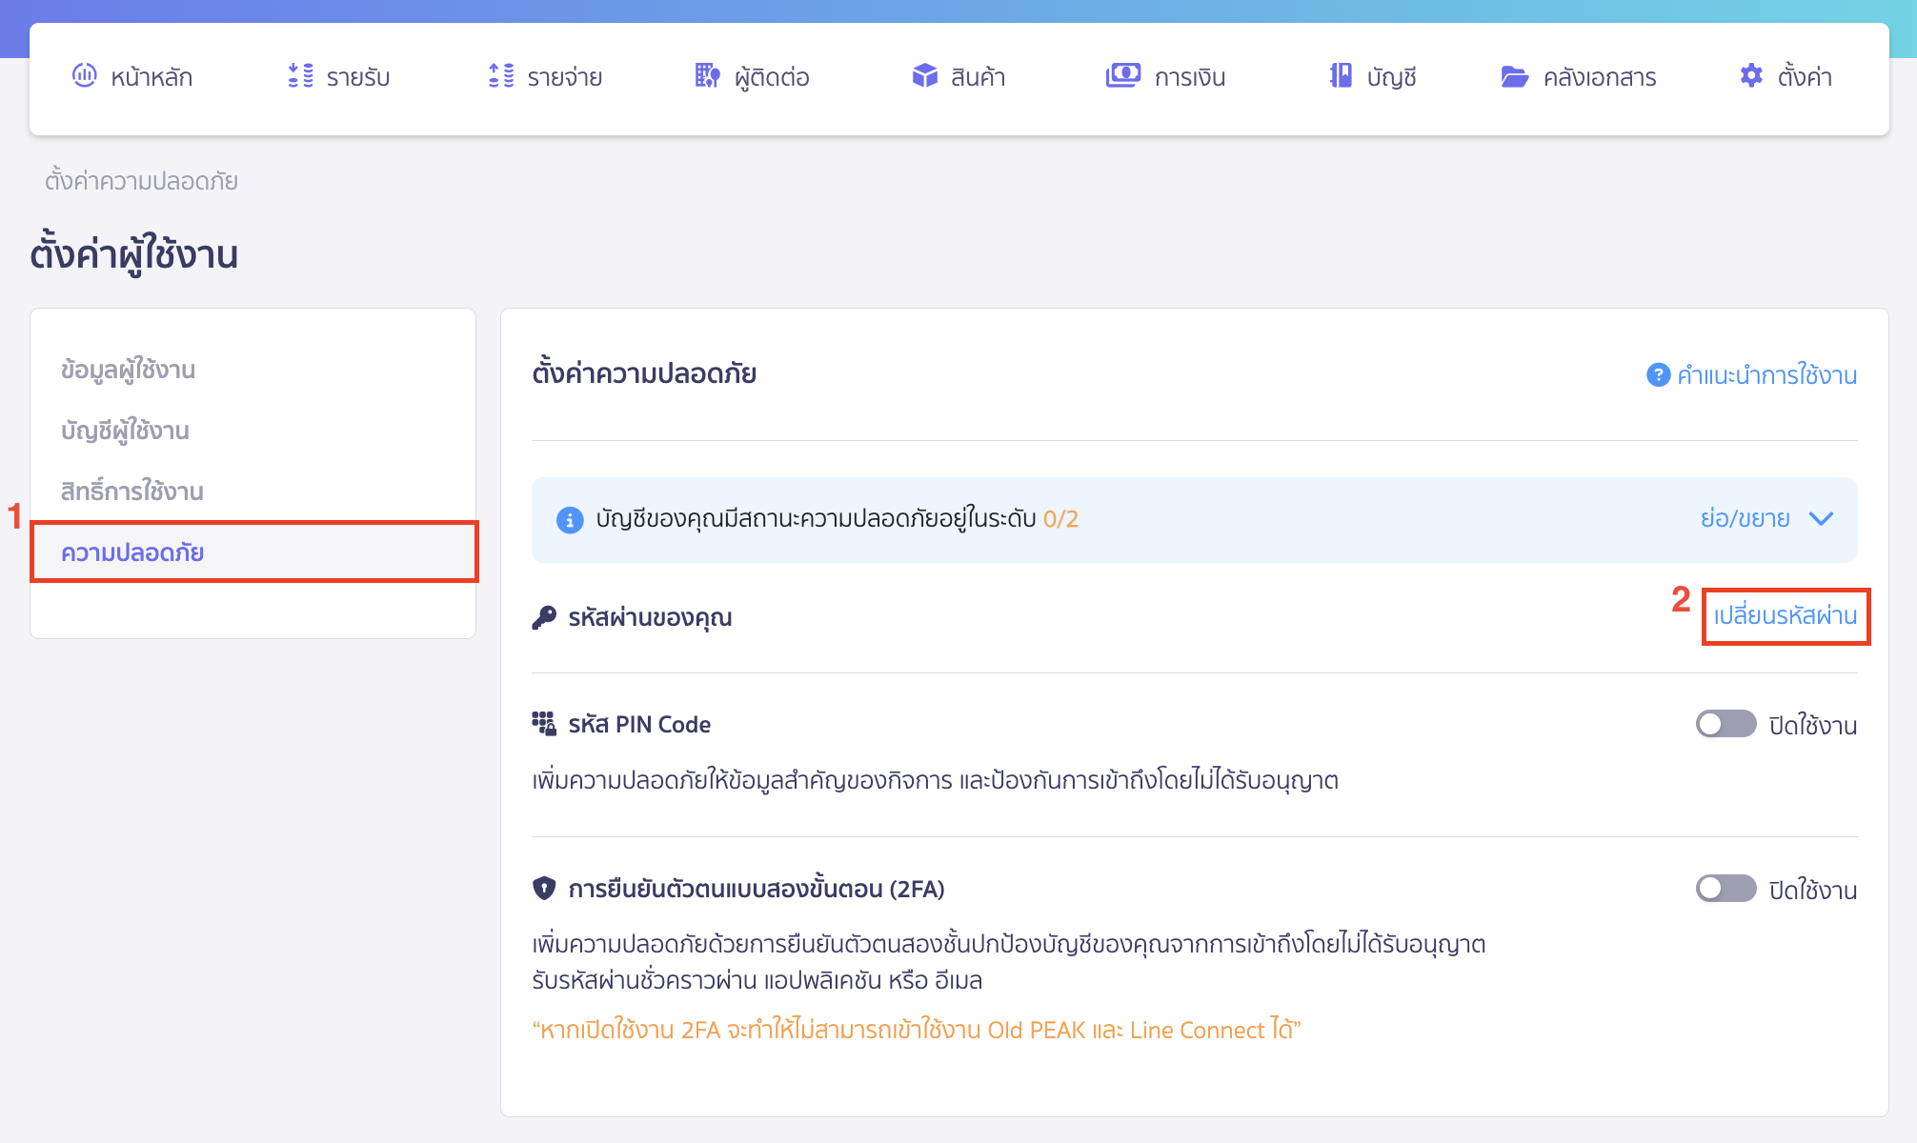Select the การเงิน finance icon
The width and height of the screenshot is (1917, 1143).
coord(1122,76)
